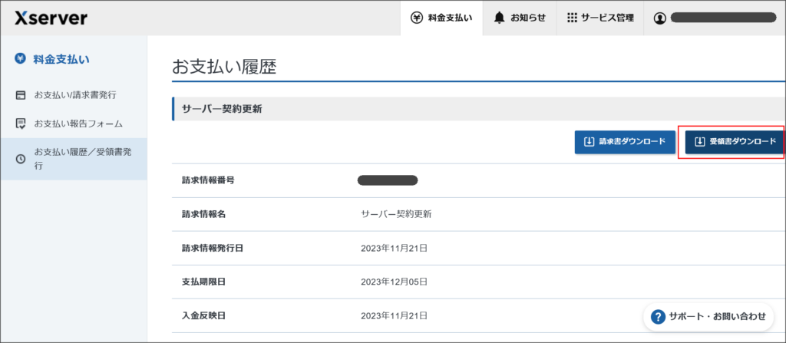Go to お支払い/請求書発行 in the sidebar
Screen dimensions: 786x343
[x=75, y=95]
